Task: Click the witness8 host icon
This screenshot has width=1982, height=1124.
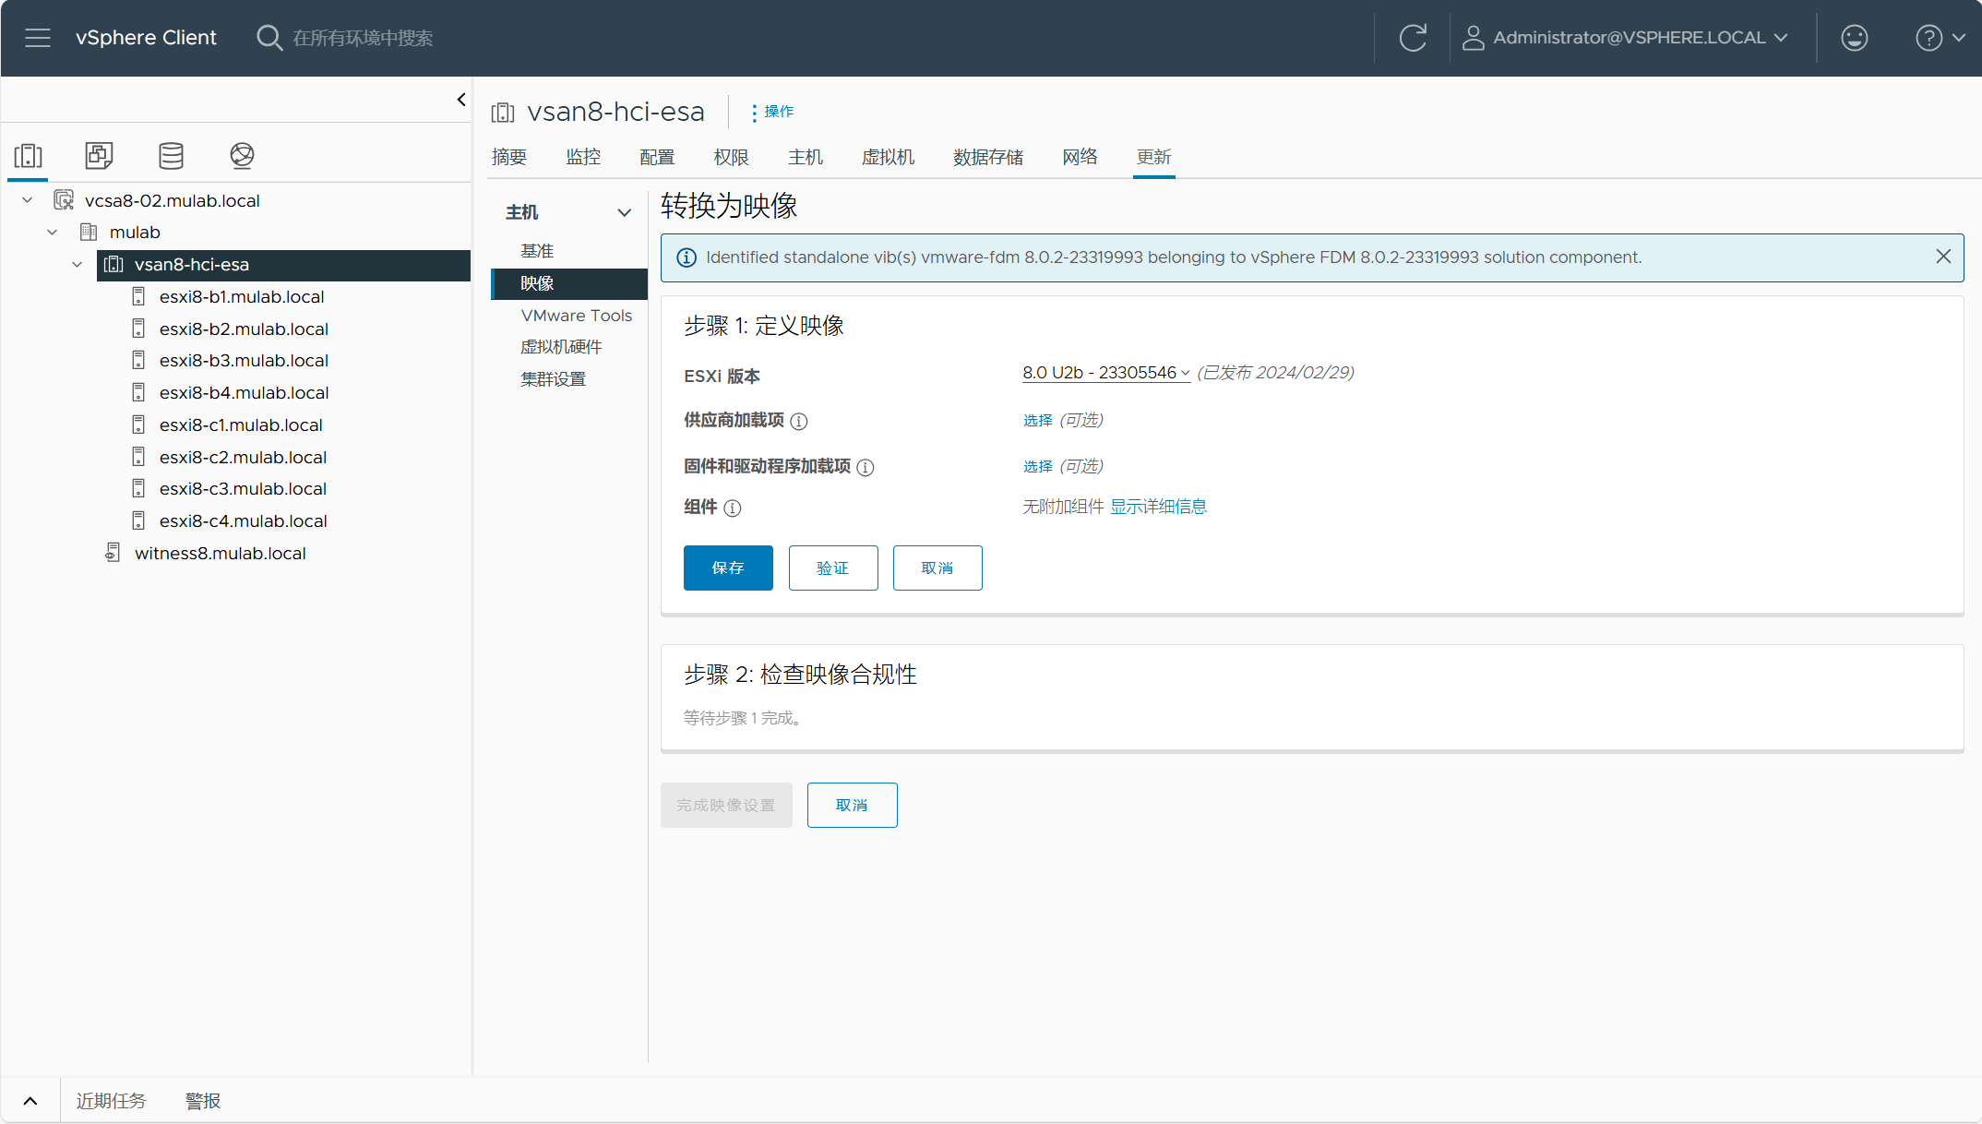Action: pyautogui.click(x=113, y=553)
